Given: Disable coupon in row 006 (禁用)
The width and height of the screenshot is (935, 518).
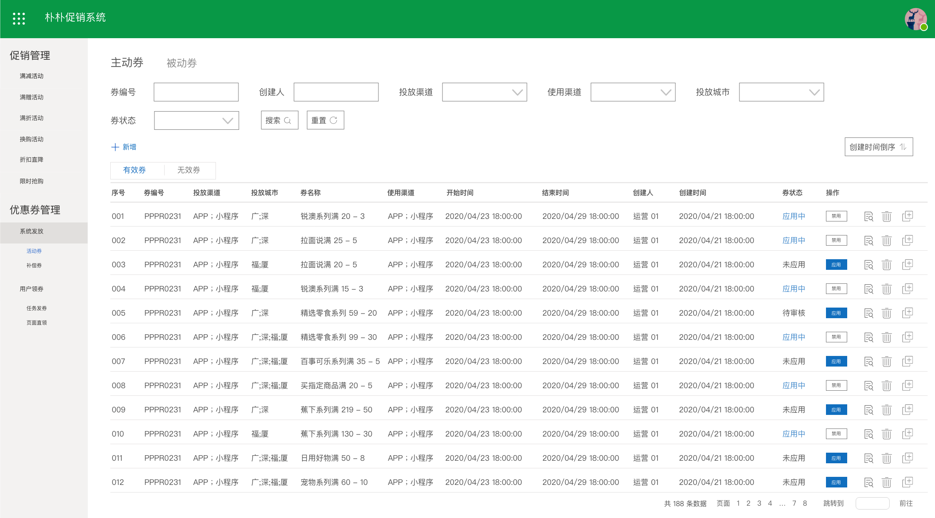Looking at the screenshot, I should point(836,337).
